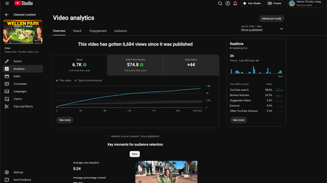Open the hamburger navigation menu
Image resolution: width=327 pixels, height=183 pixels.
7,3
